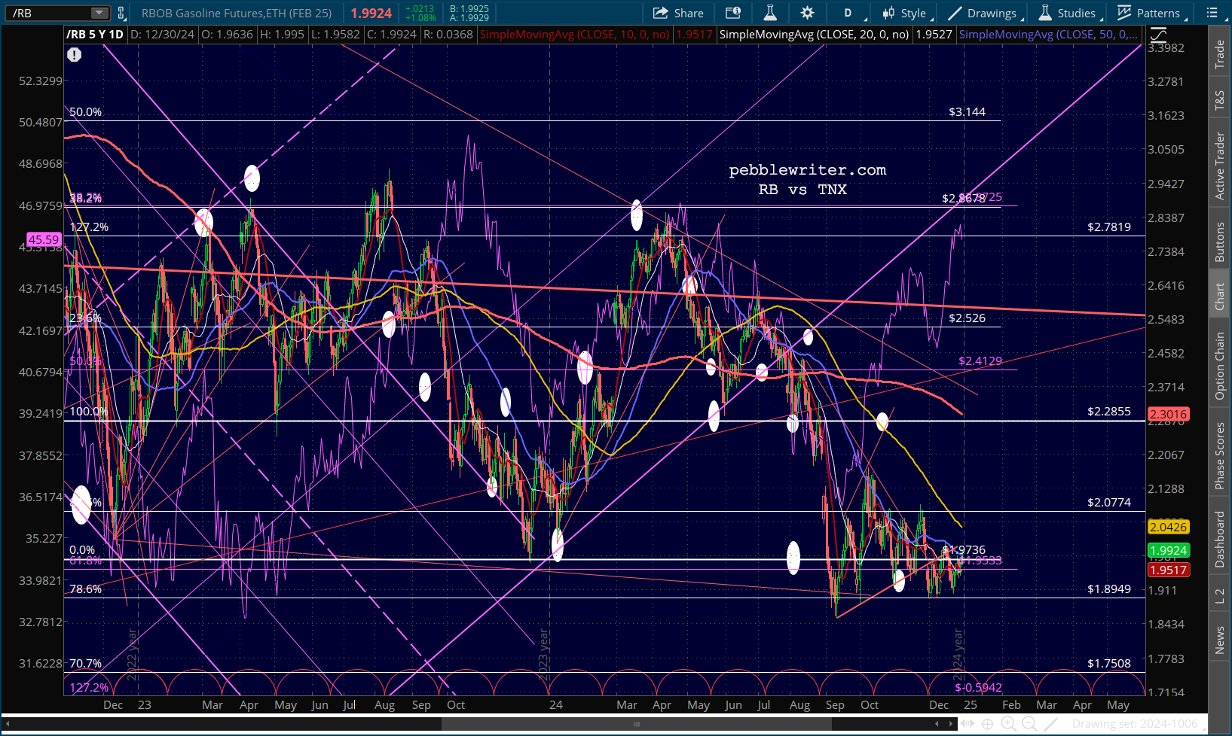1232x736 pixels.
Task: Open the Trade side tab
Action: [x=1219, y=54]
